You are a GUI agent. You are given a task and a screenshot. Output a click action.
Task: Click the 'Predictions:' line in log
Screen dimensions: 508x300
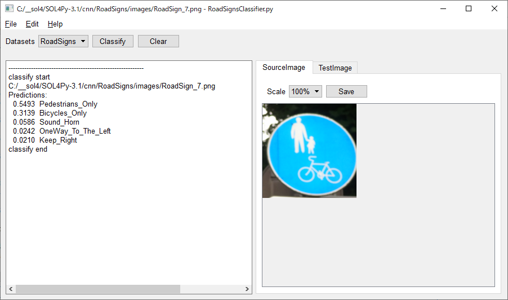[28, 95]
